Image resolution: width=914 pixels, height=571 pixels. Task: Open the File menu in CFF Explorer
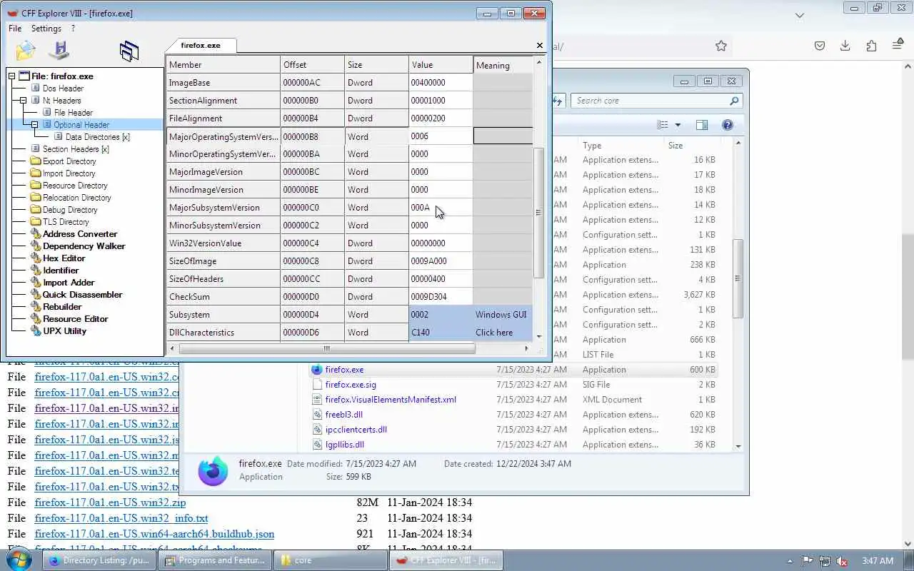(15, 29)
